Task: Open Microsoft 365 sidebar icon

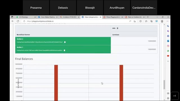Action: (x=168, y=36)
